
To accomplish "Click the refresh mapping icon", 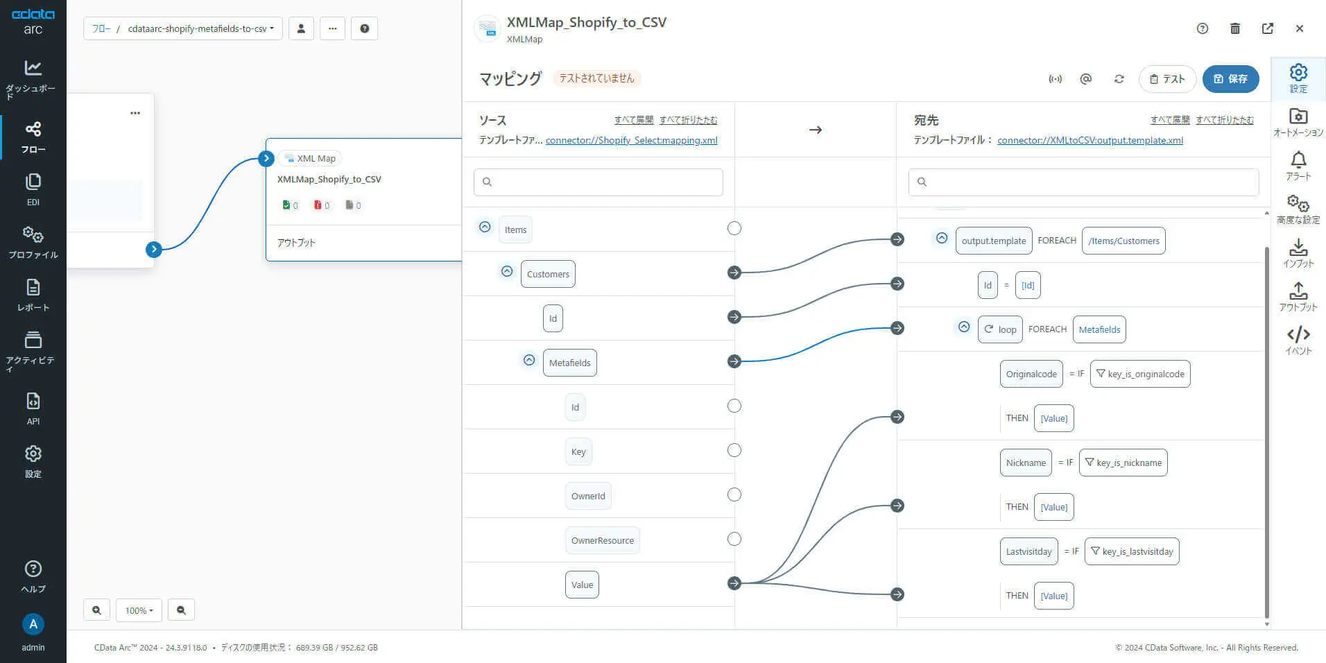I will pos(1119,79).
